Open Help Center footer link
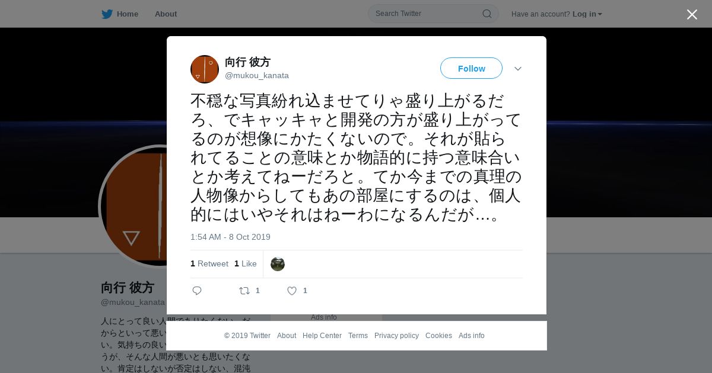 point(322,336)
